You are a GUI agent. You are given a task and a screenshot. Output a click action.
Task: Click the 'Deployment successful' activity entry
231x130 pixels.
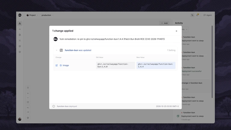(191, 71)
